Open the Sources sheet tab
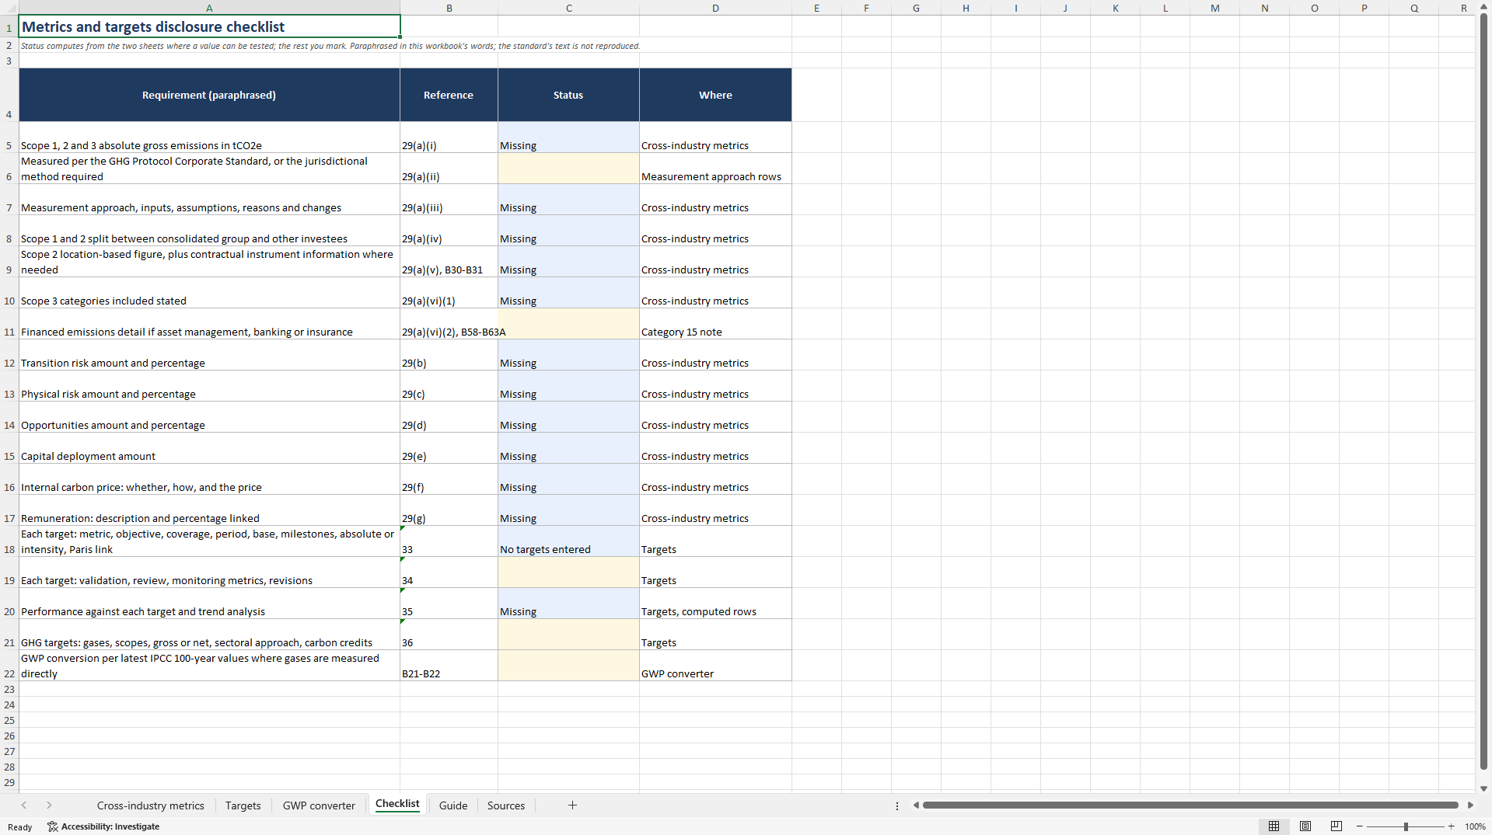 pos(506,805)
